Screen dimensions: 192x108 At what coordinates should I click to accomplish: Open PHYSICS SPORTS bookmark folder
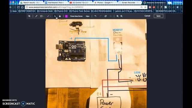[x=144, y=11]
